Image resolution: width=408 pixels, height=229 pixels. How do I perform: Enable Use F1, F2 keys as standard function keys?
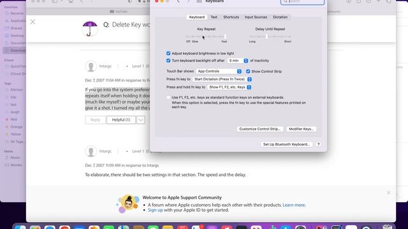[168, 97]
